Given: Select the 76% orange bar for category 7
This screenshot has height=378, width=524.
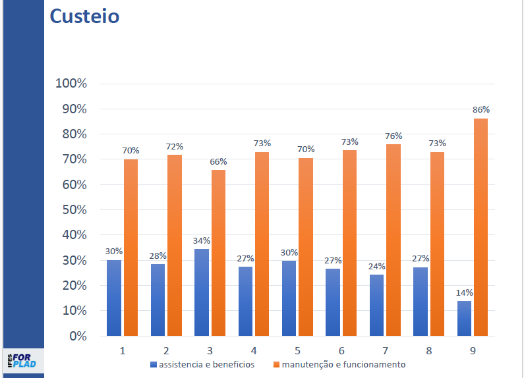Looking at the screenshot, I should point(393,240).
